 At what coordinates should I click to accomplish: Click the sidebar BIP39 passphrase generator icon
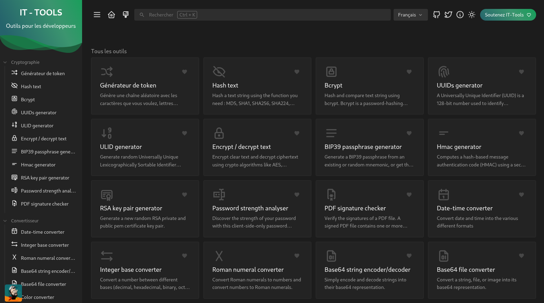14,151
